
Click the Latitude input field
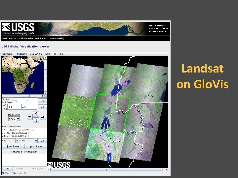(14, 107)
